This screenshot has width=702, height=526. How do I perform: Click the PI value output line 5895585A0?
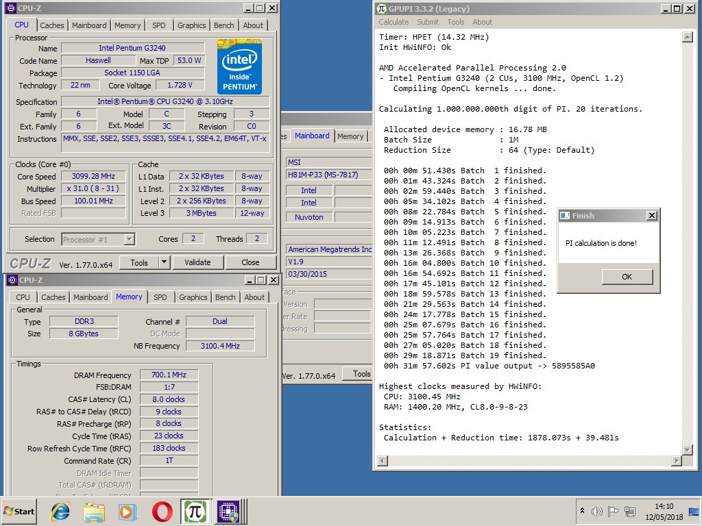pyautogui.click(x=489, y=366)
